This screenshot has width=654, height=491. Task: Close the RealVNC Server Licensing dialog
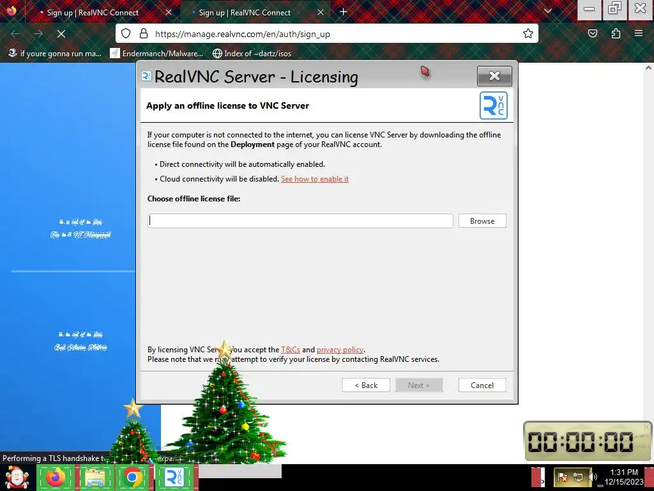pos(495,76)
